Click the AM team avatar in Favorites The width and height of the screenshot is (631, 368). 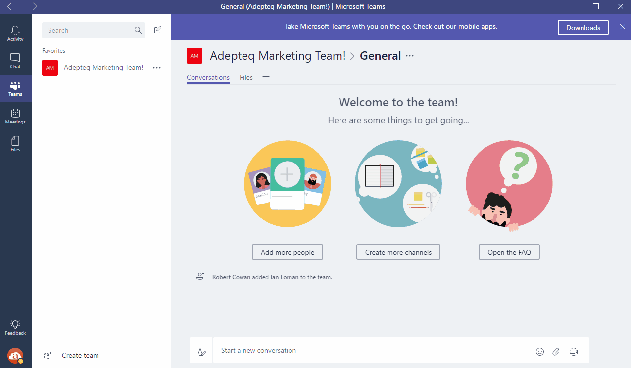tap(50, 68)
